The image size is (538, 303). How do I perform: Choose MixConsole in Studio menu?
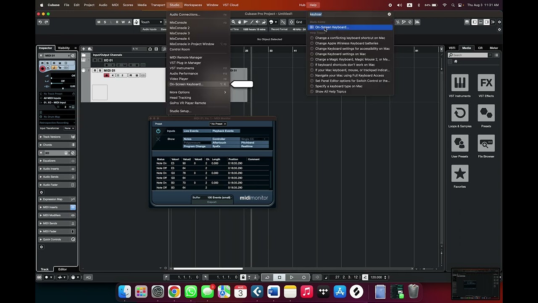(198, 22)
